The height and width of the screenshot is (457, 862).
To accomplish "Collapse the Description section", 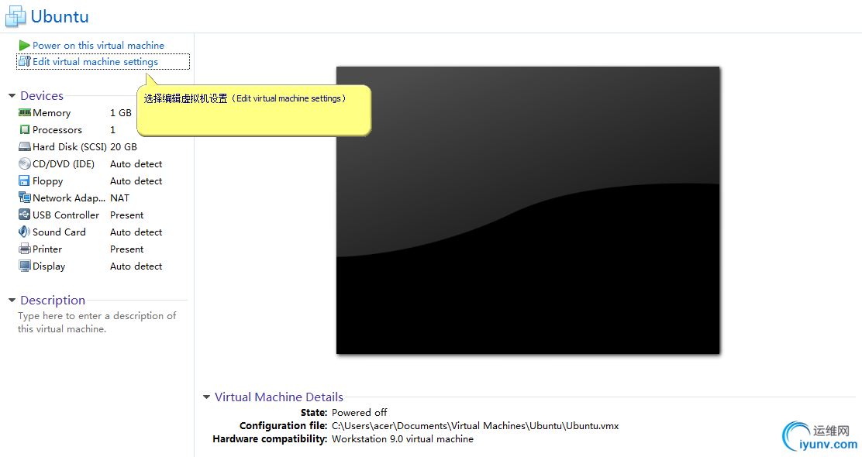I will [x=12, y=300].
